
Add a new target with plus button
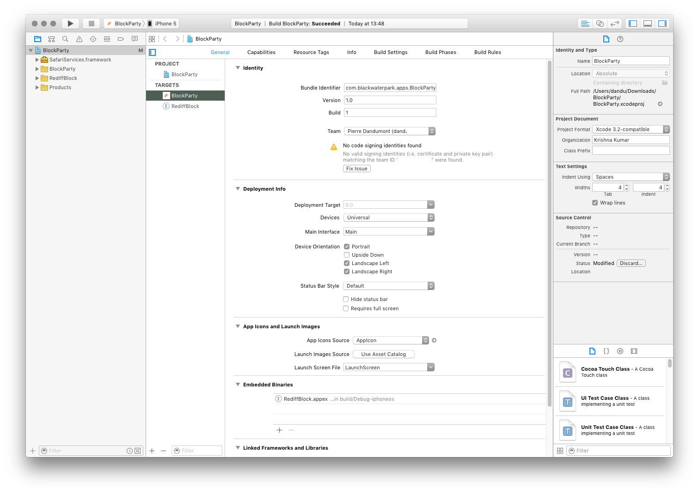[152, 451]
